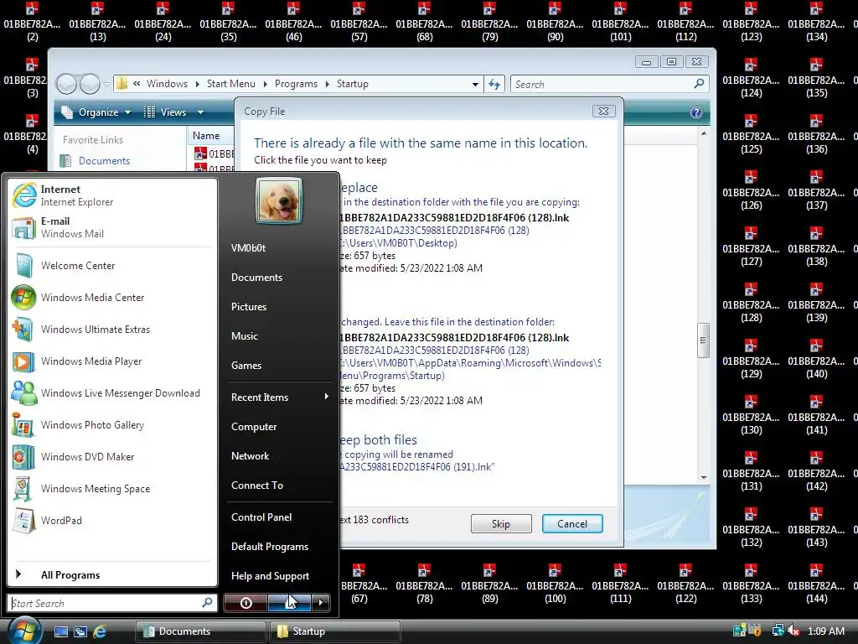Click the Refresh button next to the address bar
This screenshot has width=858, height=644.
point(494,84)
